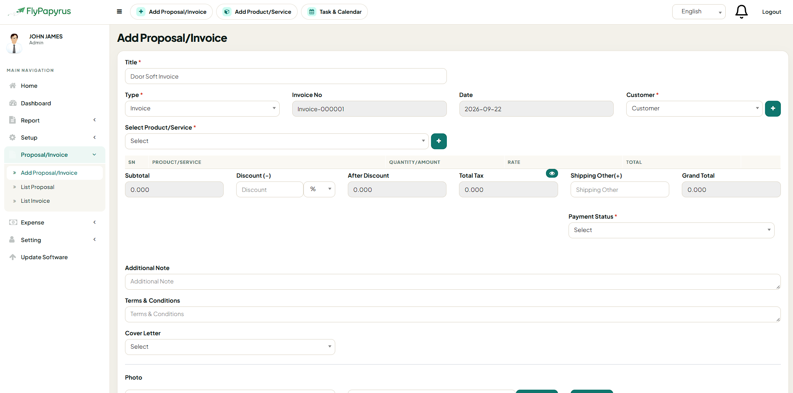The width and height of the screenshot is (793, 393).
Task: Go to Dashboard menu item
Action: coord(36,103)
